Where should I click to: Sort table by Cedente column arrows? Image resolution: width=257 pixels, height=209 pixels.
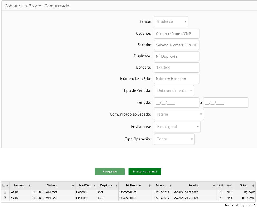[x=73, y=186]
